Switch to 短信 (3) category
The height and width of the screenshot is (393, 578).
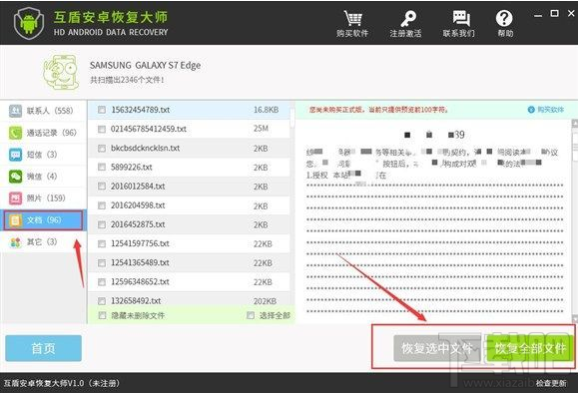(x=44, y=155)
